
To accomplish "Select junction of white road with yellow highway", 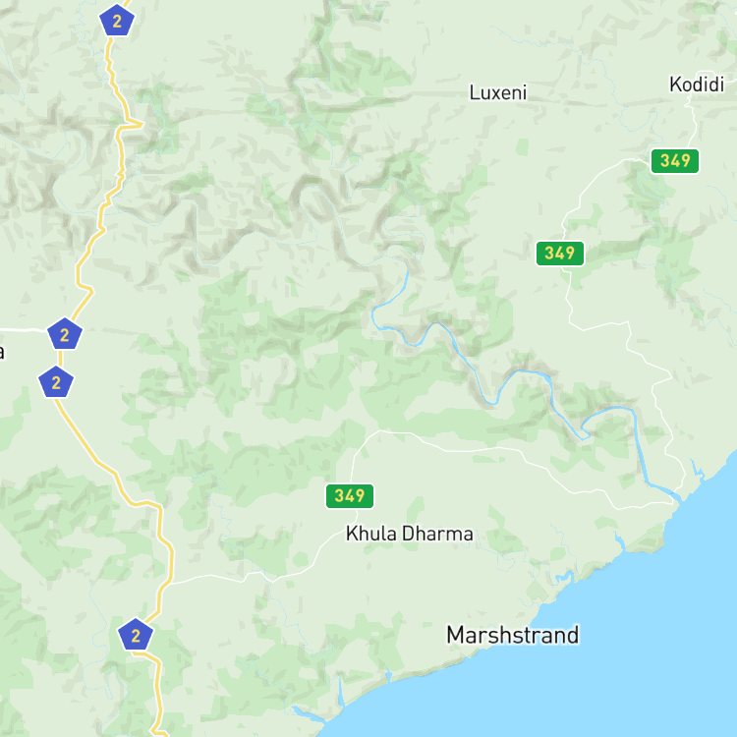I will pos(168,584).
